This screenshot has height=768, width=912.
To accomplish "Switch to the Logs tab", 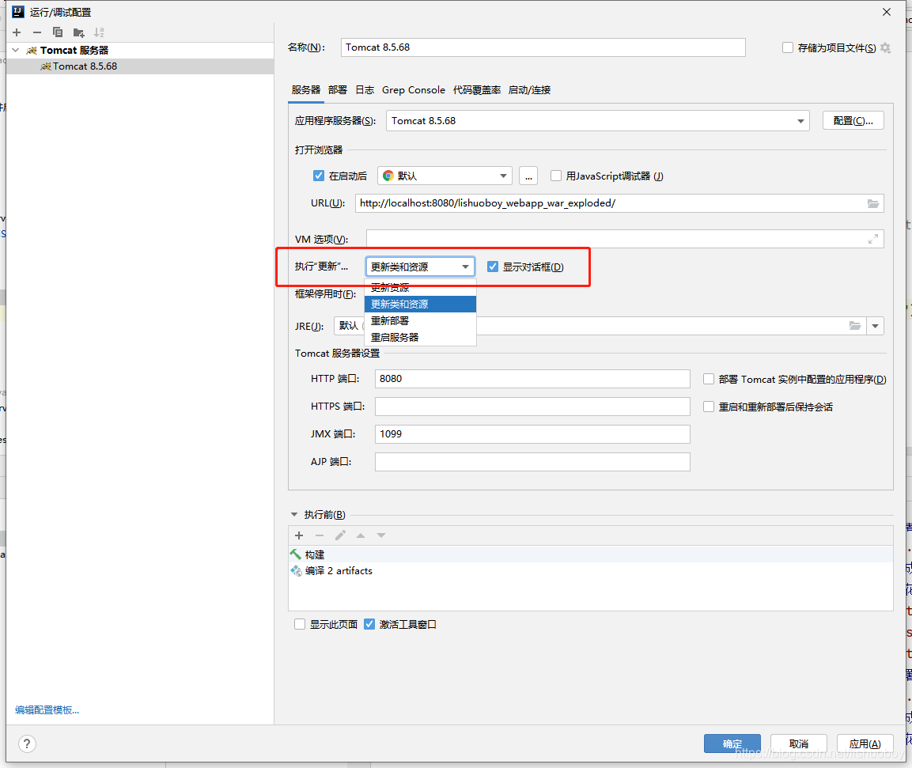I will pos(365,90).
